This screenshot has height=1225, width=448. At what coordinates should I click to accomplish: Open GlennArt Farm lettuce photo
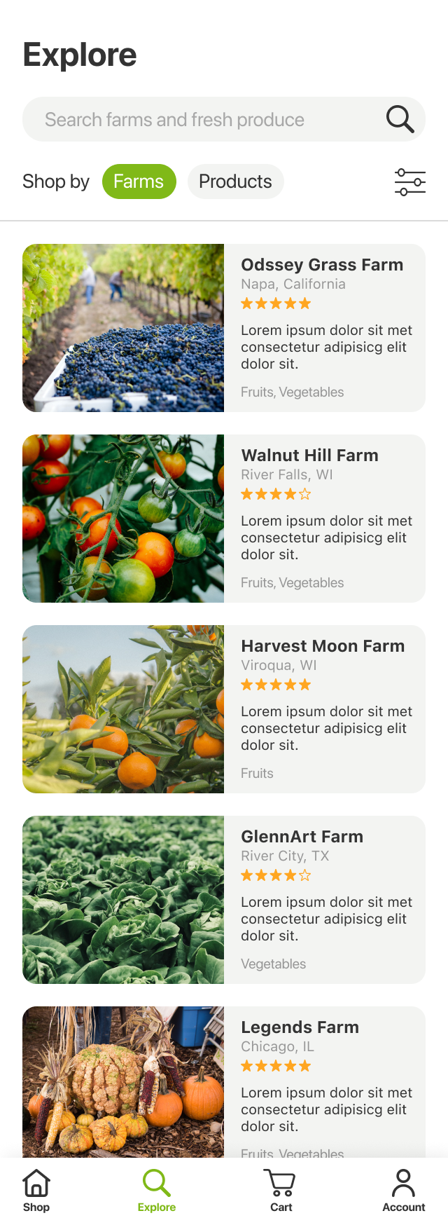click(123, 900)
